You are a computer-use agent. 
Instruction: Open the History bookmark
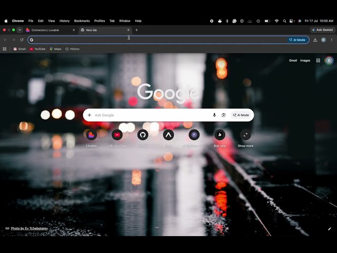tap(73, 49)
